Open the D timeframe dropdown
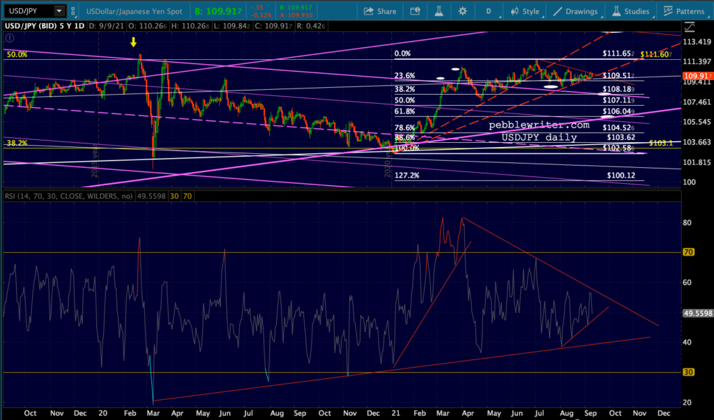Screen dimensions: 714x420 [x=489, y=11]
